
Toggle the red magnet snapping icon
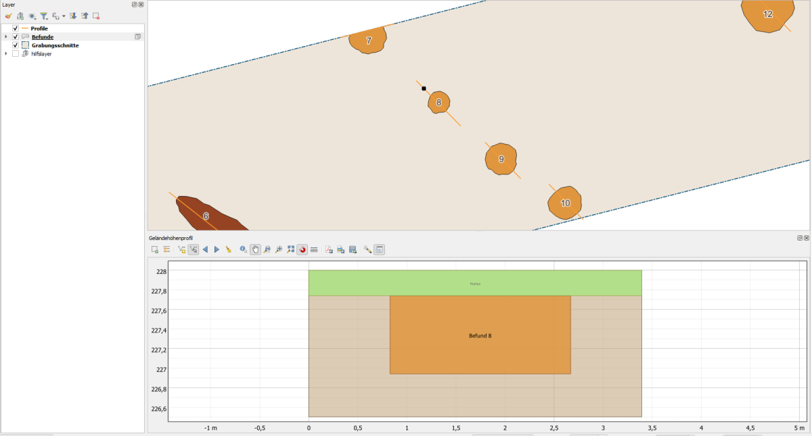(302, 249)
